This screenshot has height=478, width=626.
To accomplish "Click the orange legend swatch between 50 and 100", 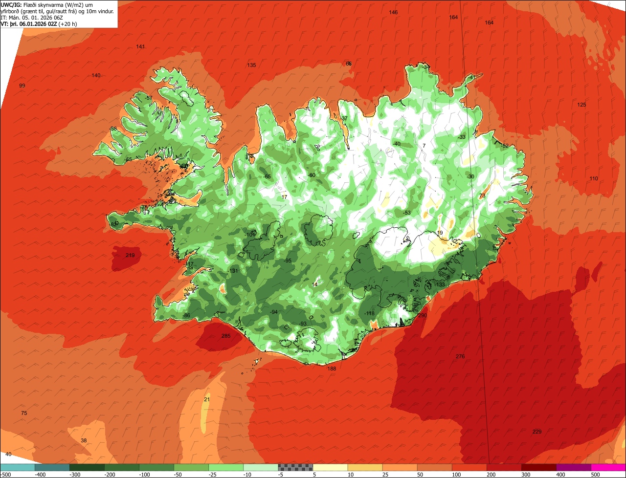I will (x=435, y=467).
